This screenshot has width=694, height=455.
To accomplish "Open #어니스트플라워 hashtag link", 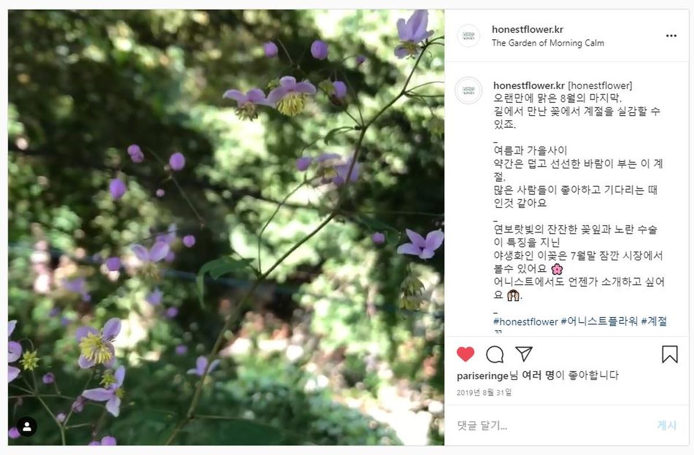I will pos(600,321).
